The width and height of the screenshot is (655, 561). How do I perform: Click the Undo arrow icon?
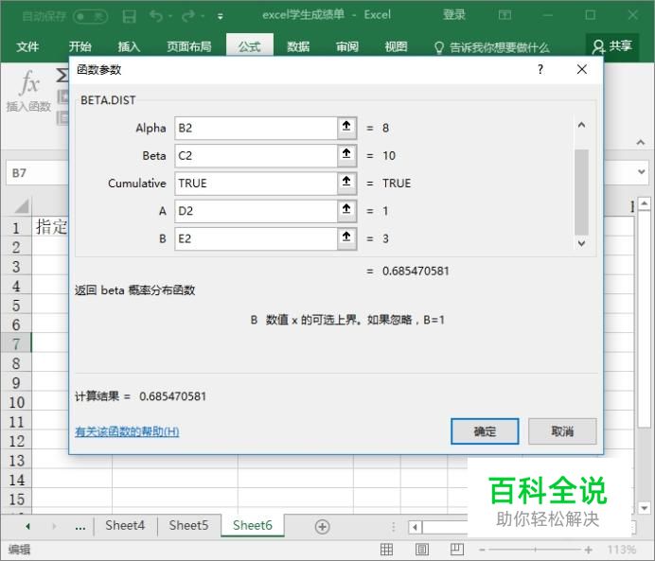(156, 16)
